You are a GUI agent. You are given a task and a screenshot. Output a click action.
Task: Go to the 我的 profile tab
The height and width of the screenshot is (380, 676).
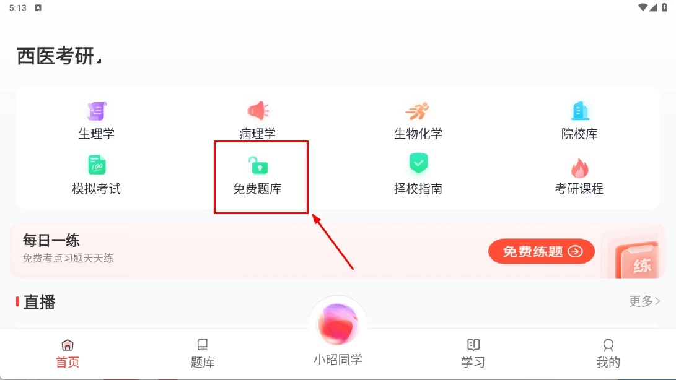click(x=608, y=354)
